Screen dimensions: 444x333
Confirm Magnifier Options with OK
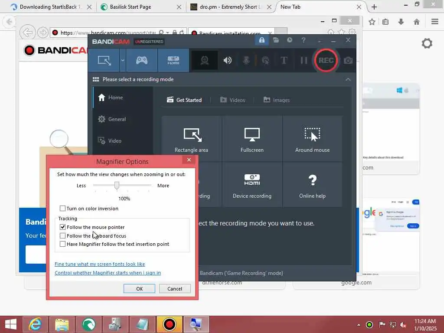pyautogui.click(x=139, y=288)
